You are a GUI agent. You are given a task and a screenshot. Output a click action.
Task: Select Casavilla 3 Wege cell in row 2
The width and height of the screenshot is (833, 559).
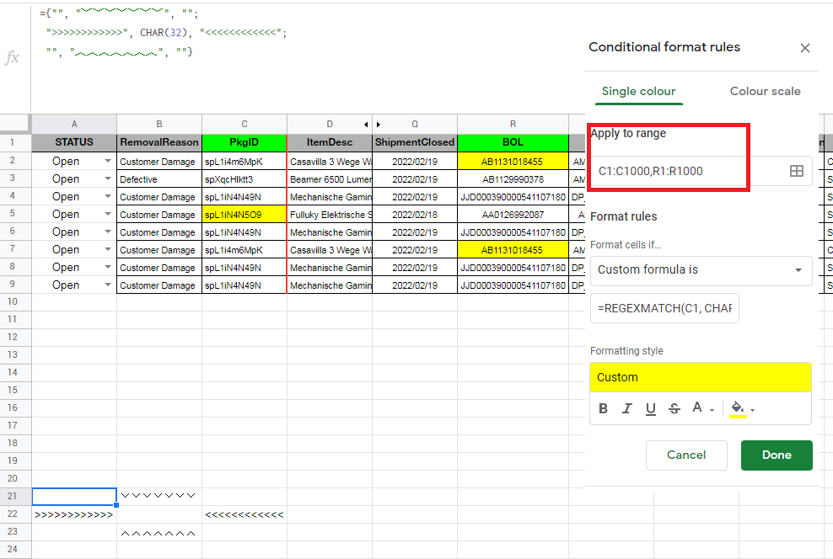(330, 162)
